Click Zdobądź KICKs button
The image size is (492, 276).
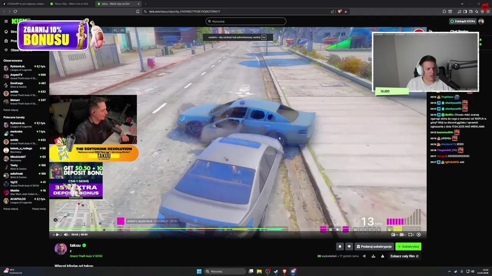[x=462, y=21]
